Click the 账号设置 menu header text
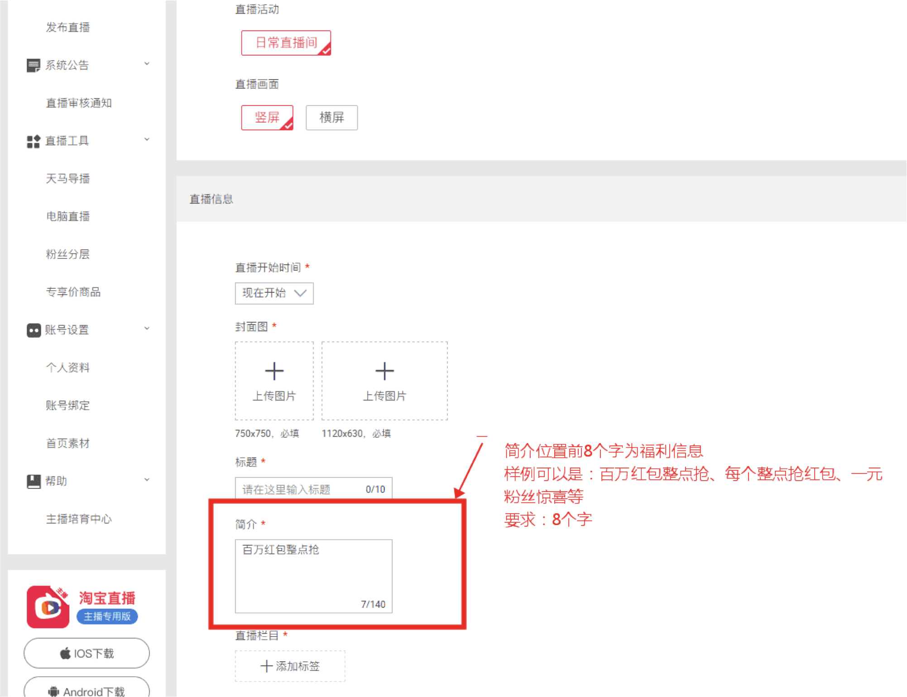Screen dimensions: 907x697 (x=67, y=330)
